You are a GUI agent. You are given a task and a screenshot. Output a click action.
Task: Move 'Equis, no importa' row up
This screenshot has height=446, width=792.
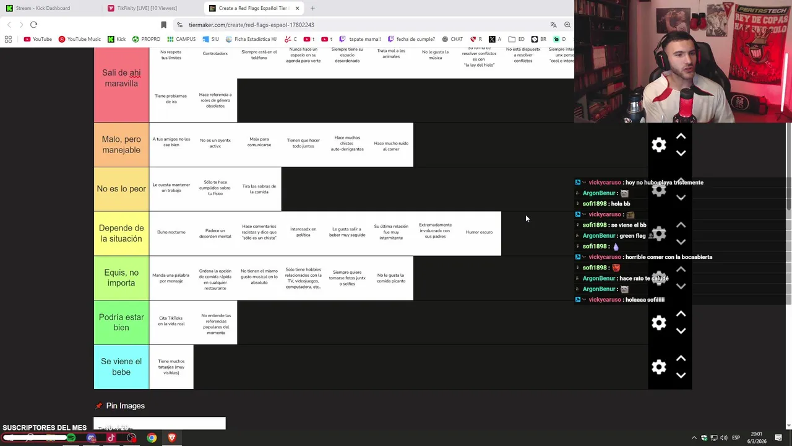tap(681, 269)
